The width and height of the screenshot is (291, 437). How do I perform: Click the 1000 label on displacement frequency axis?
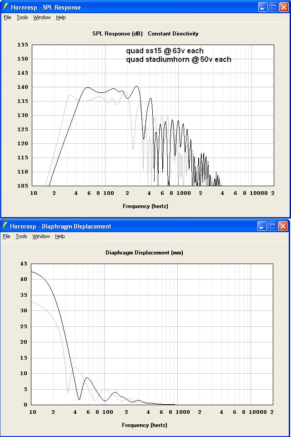(183, 412)
